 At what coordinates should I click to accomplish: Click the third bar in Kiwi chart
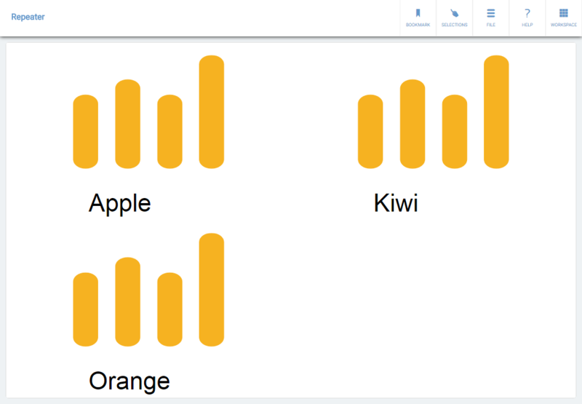[x=454, y=132]
